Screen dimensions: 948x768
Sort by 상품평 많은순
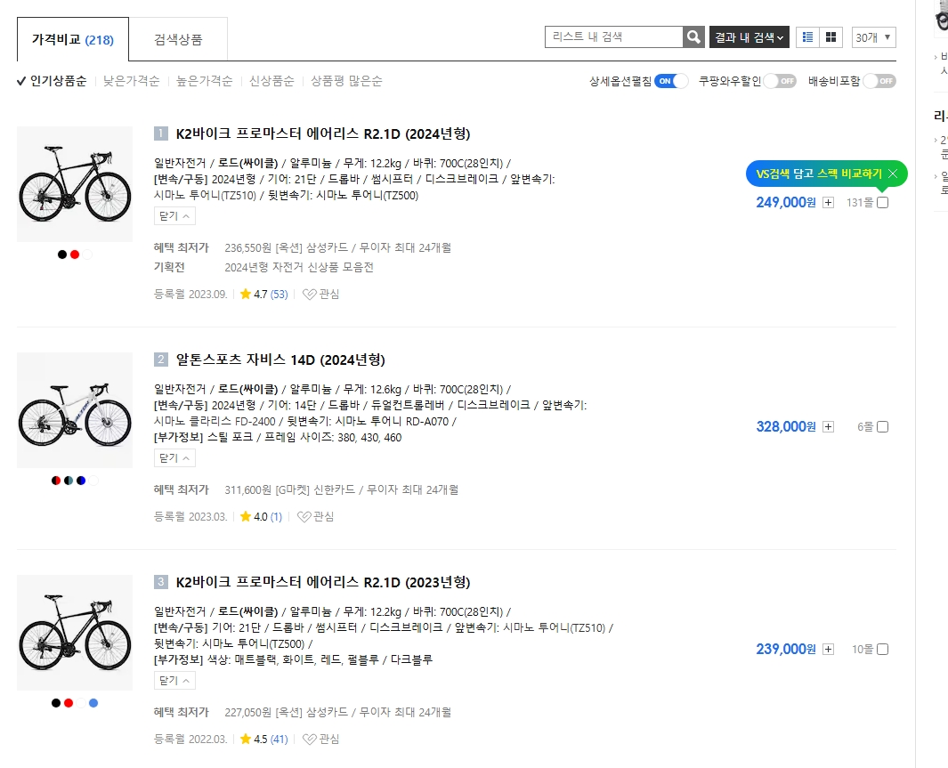pos(346,81)
